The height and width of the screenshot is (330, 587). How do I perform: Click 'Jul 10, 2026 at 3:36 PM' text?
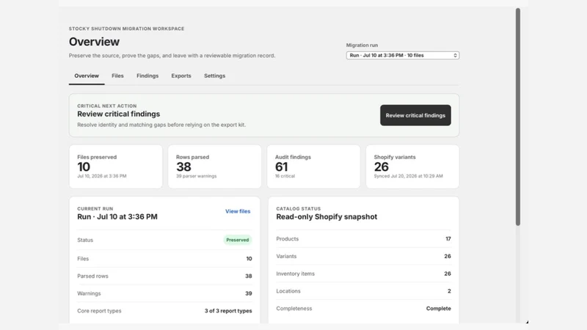tap(102, 176)
